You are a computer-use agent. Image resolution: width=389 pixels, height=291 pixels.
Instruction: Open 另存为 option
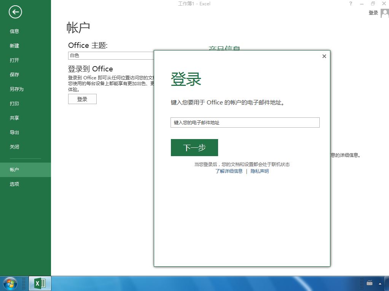tap(17, 89)
